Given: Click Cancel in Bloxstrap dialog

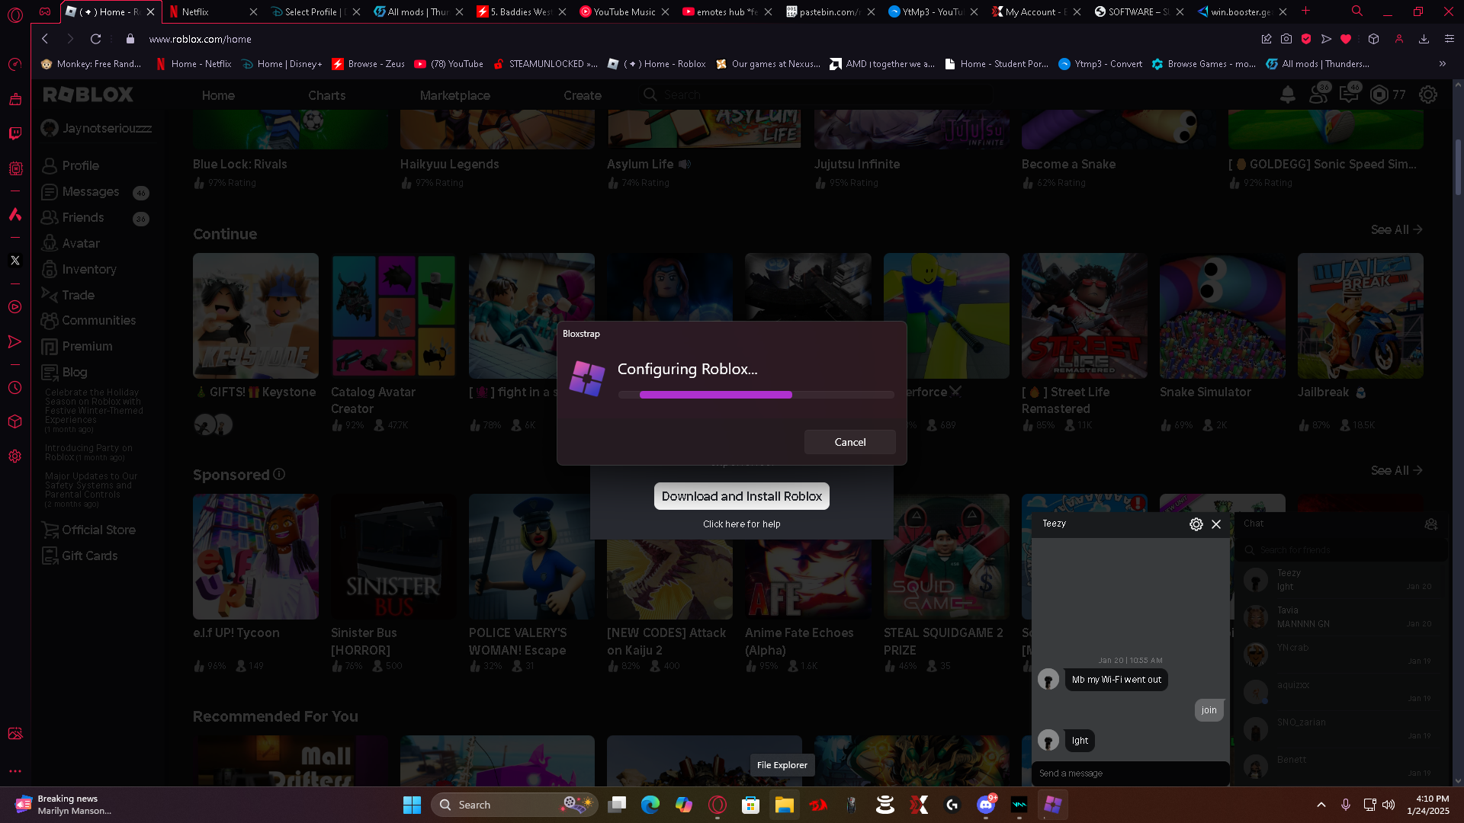Looking at the screenshot, I should [849, 442].
